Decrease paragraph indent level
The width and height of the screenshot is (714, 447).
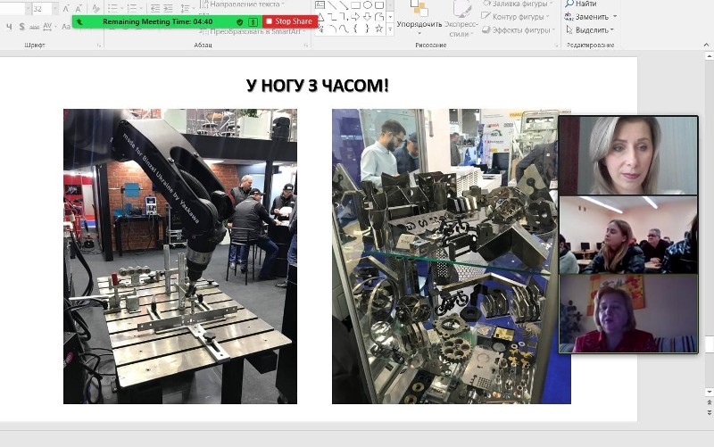tap(155, 8)
